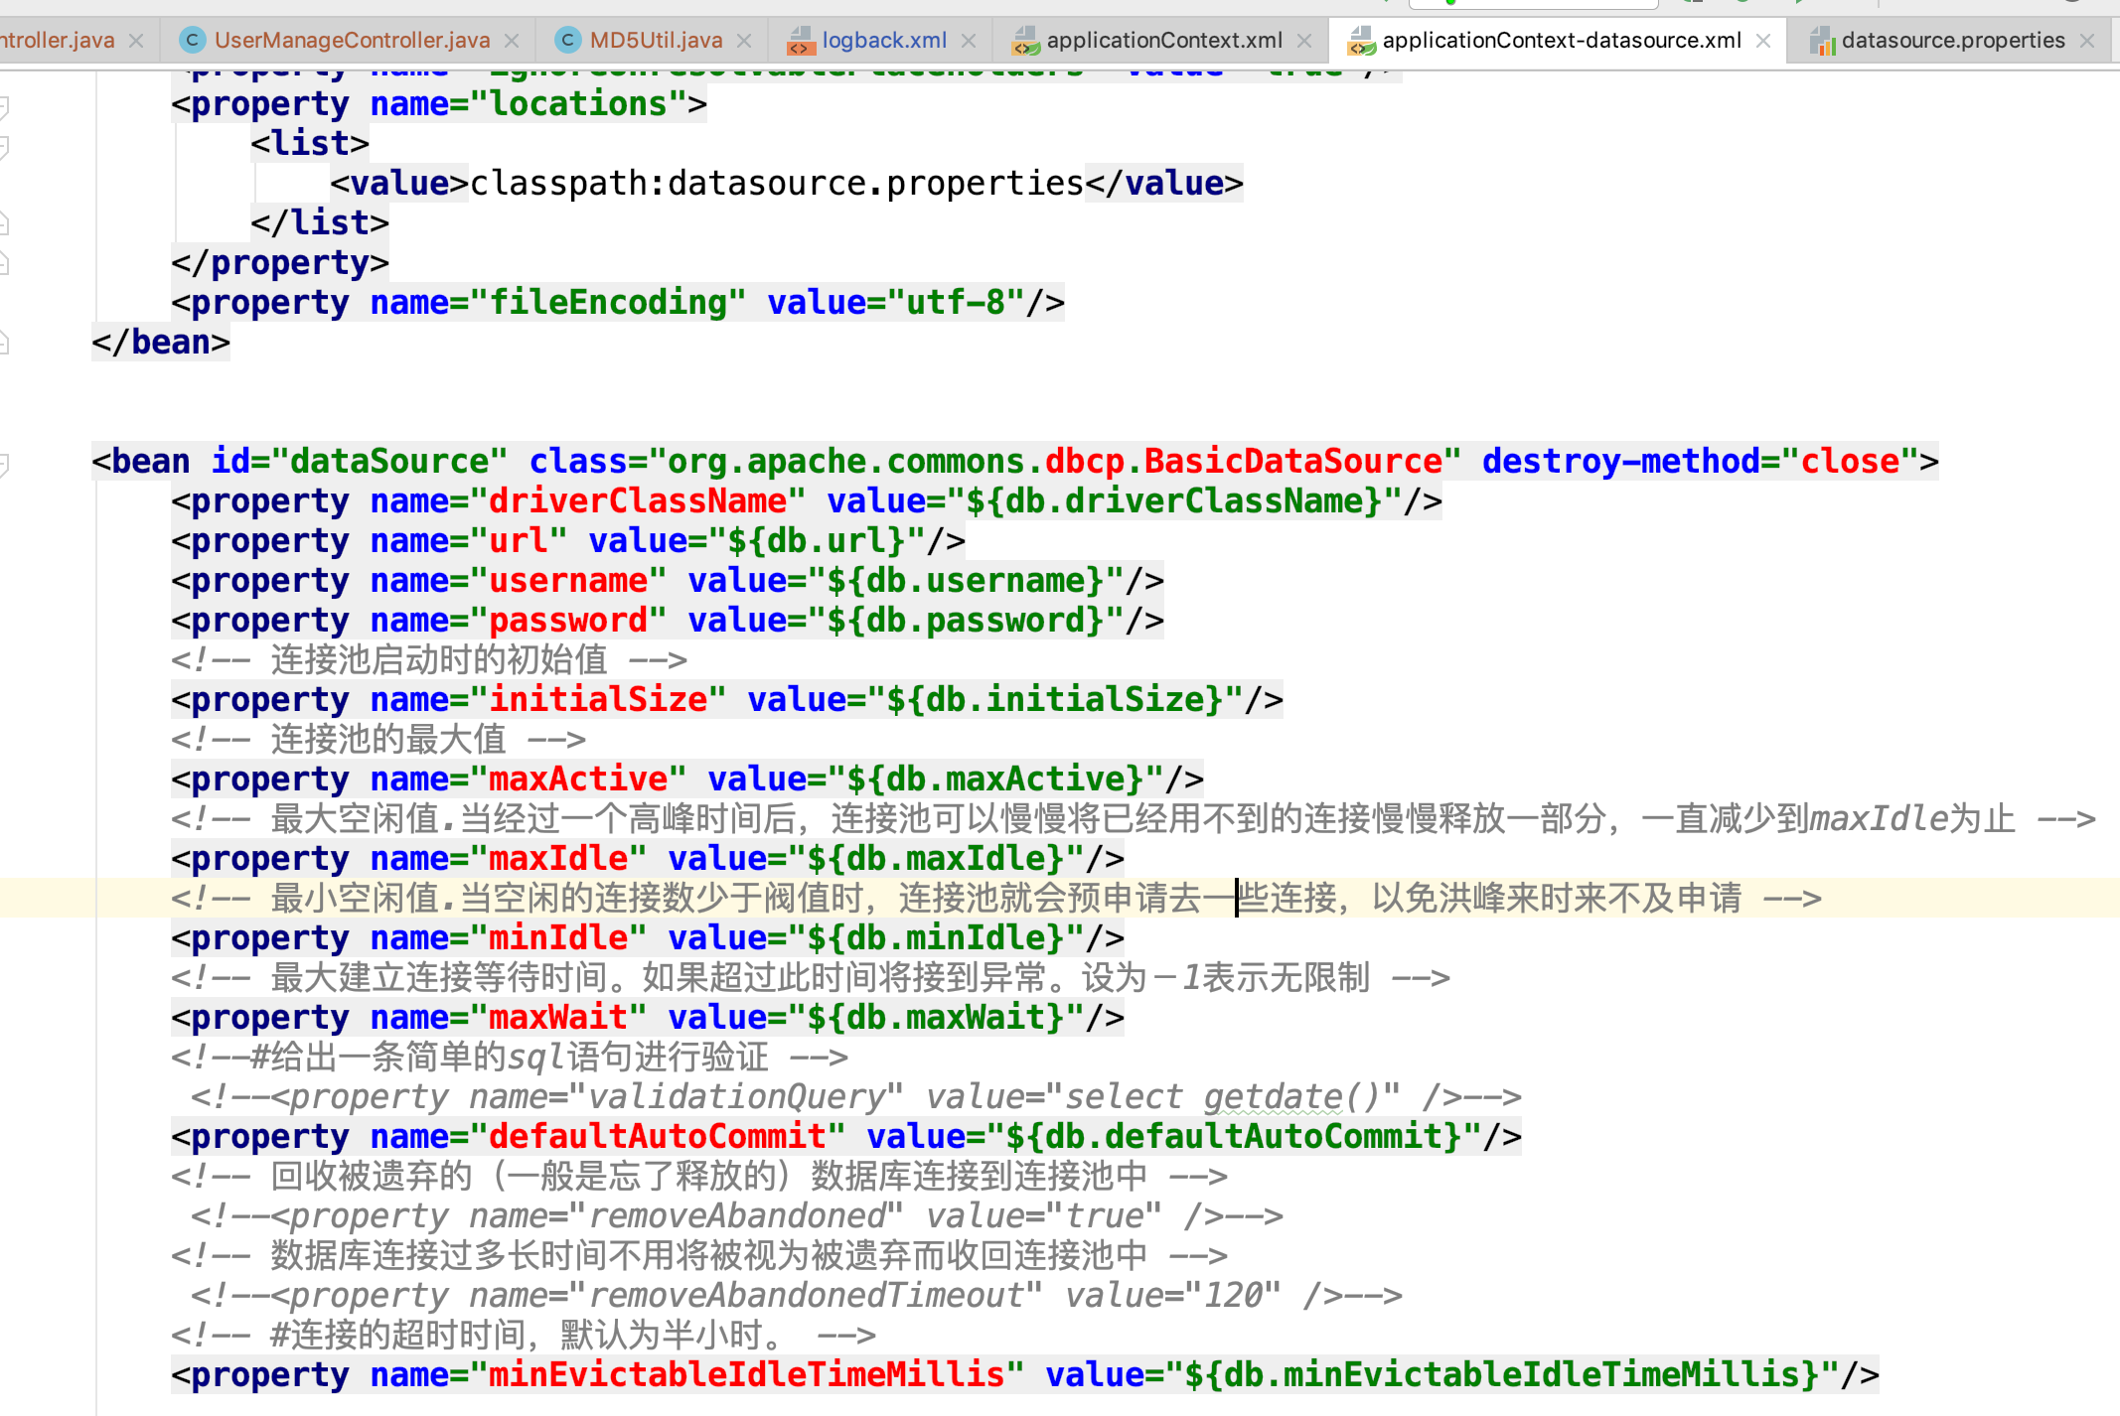Screen dimensions: 2120x1416
Task: Click the applicationContext.xml Spring config icon
Action: point(1024,41)
